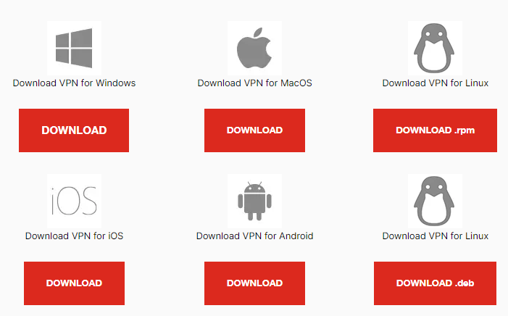
Task: Click the iOS logo icon
Action: 74,201
